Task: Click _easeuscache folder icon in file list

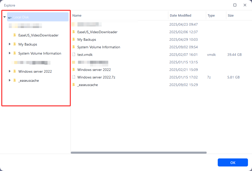Action: pos(74,85)
